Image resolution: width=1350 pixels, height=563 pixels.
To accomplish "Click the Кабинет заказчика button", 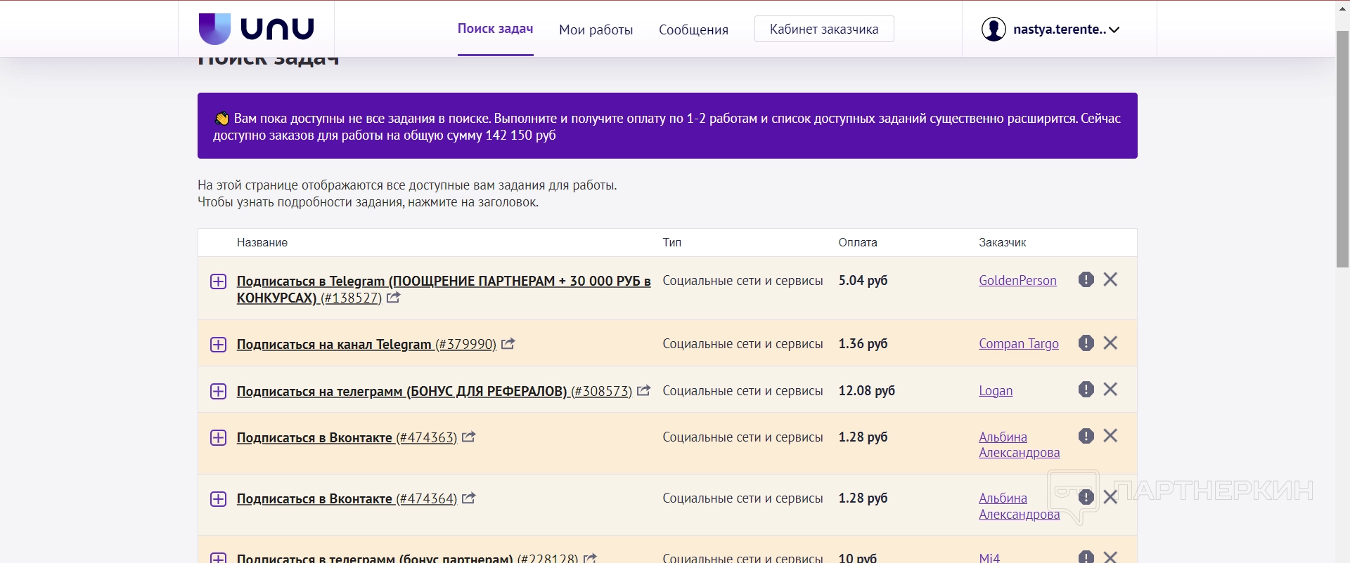I will pos(823,29).
